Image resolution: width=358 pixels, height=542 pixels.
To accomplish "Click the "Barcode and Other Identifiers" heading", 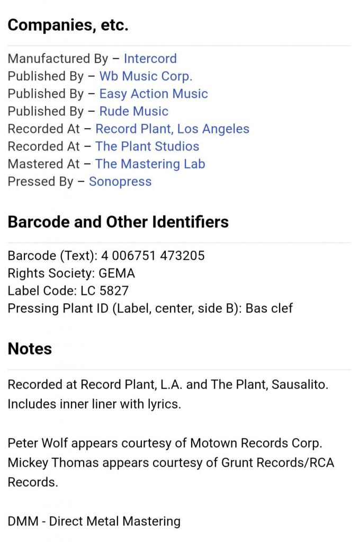I will [118, 222].
